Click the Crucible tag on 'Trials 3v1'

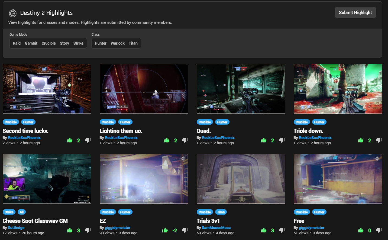click(x=205, y=212)
